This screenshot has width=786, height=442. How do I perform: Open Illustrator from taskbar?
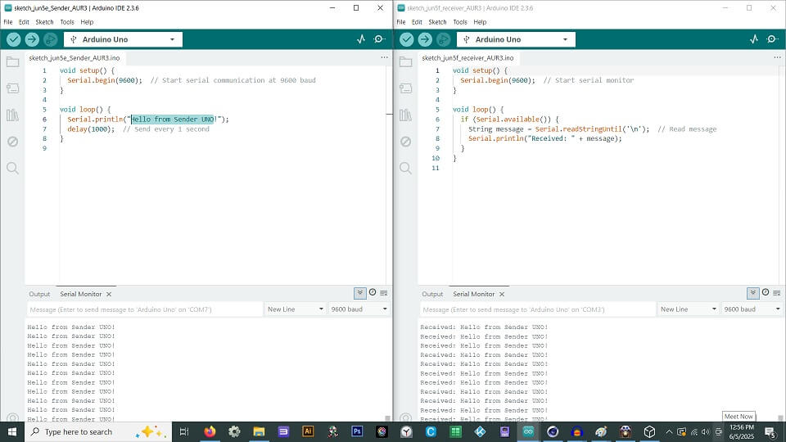308,431
